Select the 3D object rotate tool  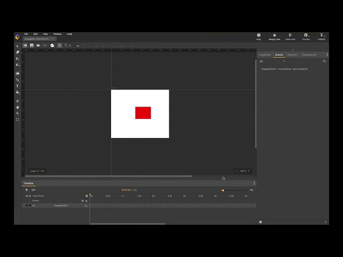[x=18, y=58]
